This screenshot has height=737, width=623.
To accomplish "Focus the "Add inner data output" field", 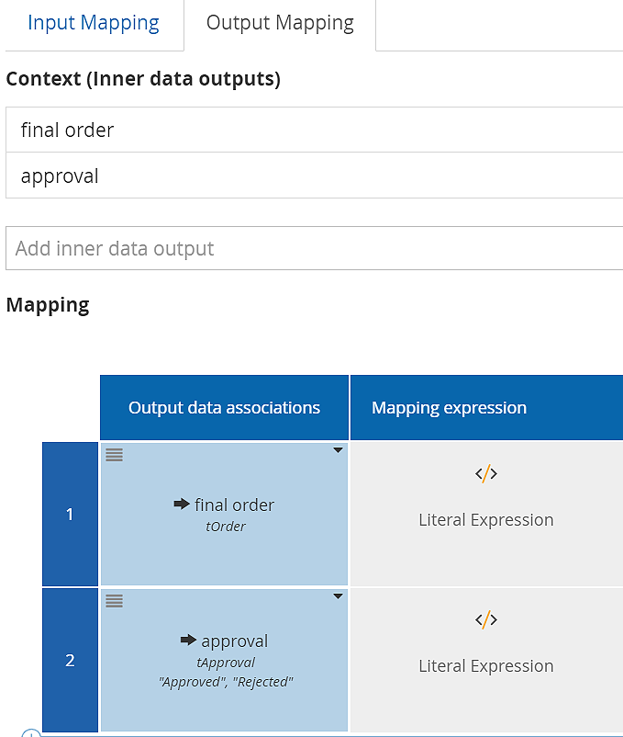I will [x=314, y=248].
